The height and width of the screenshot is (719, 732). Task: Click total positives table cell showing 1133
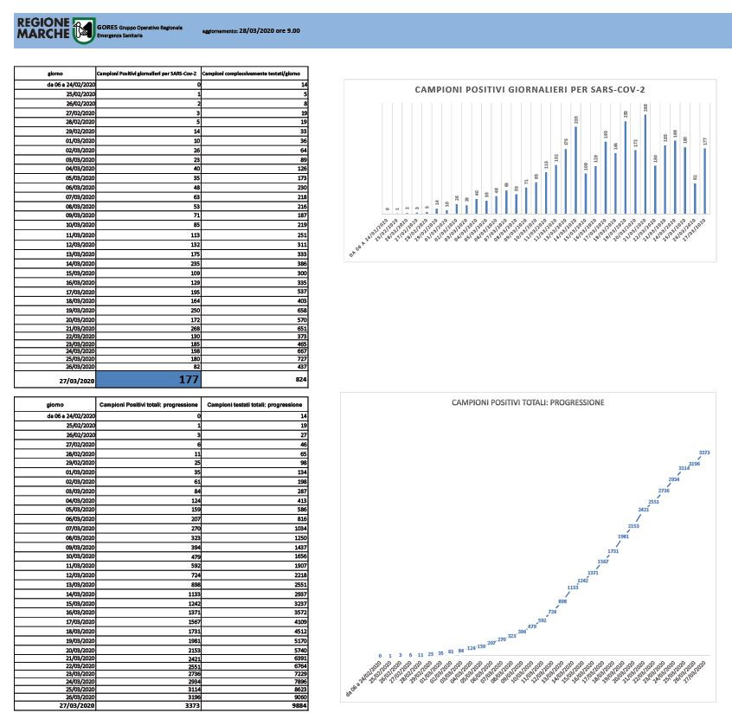point(149,594)
